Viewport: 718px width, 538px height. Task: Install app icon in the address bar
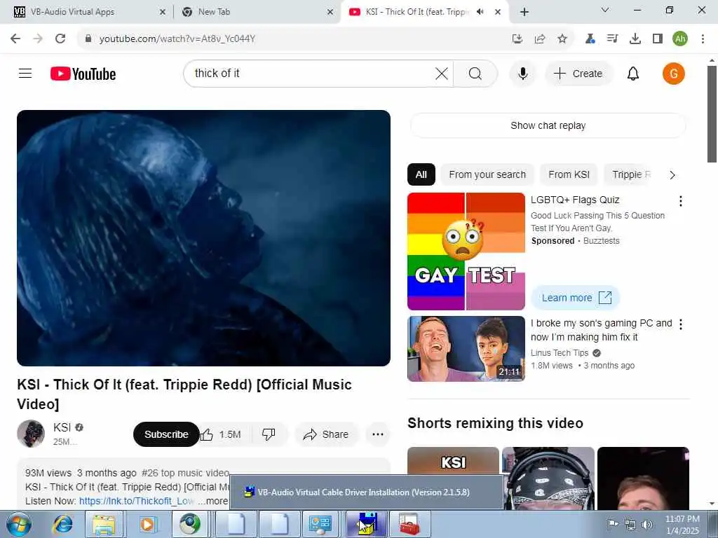click(x=517, y=39)
